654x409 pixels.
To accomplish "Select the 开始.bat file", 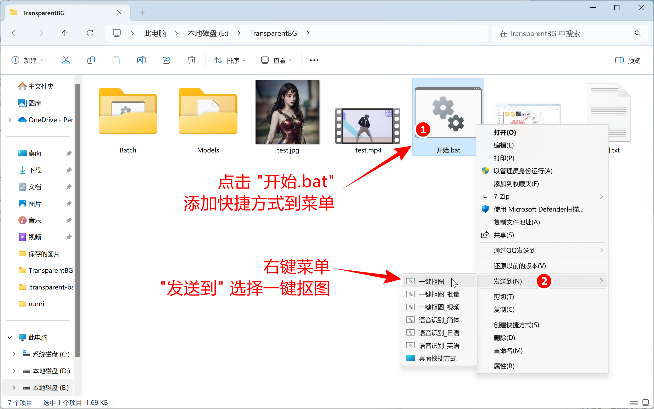I will point(448,117).
